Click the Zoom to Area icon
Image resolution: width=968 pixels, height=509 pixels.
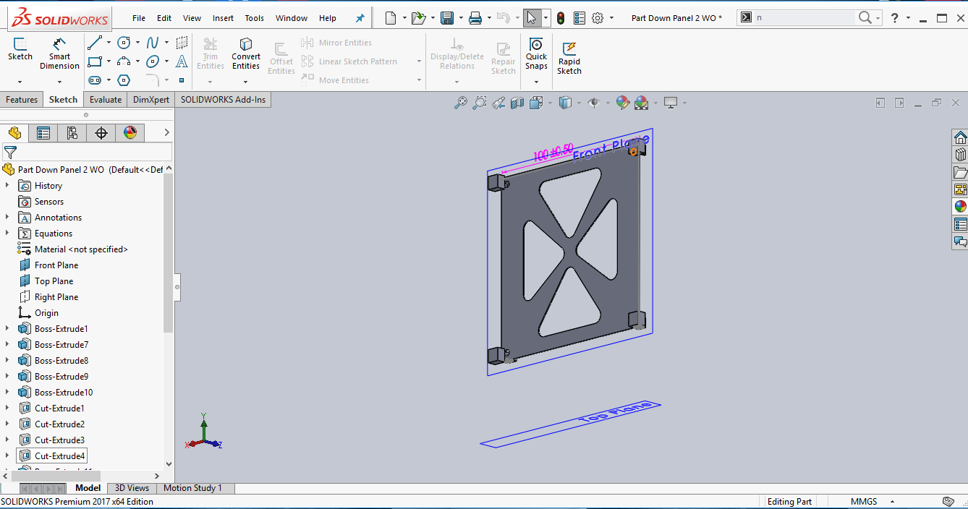pyautogui.click(x=479, y=103)
